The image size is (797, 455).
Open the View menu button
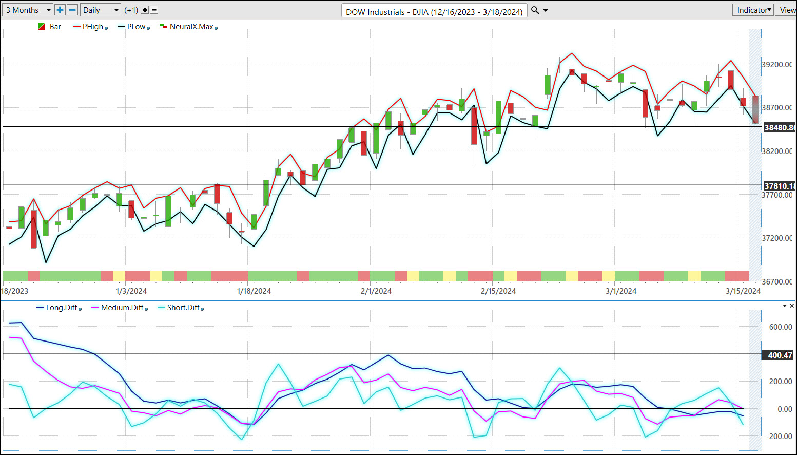click(787, 10)
